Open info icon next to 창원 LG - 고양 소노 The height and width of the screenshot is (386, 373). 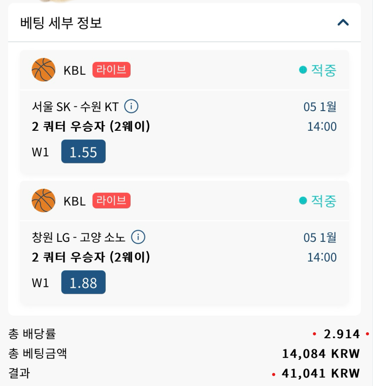[138, 237]
